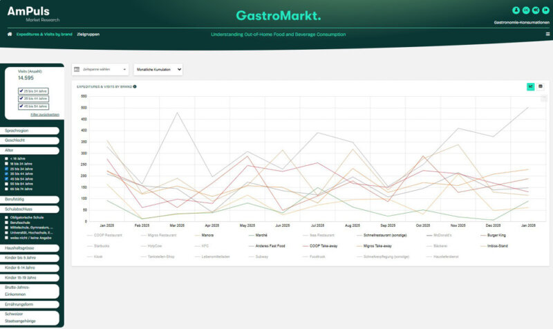This screenshot has height=329, width=553.
Task: Toggle Anderes Fast Food legend series
Action: tap(267, 246)
